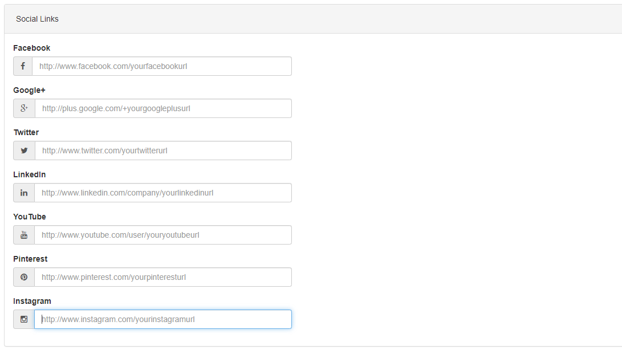The height and width of the screenshot is (350, 622).
Task: Click the Facebook icon addon
Action: pos(23,66)
